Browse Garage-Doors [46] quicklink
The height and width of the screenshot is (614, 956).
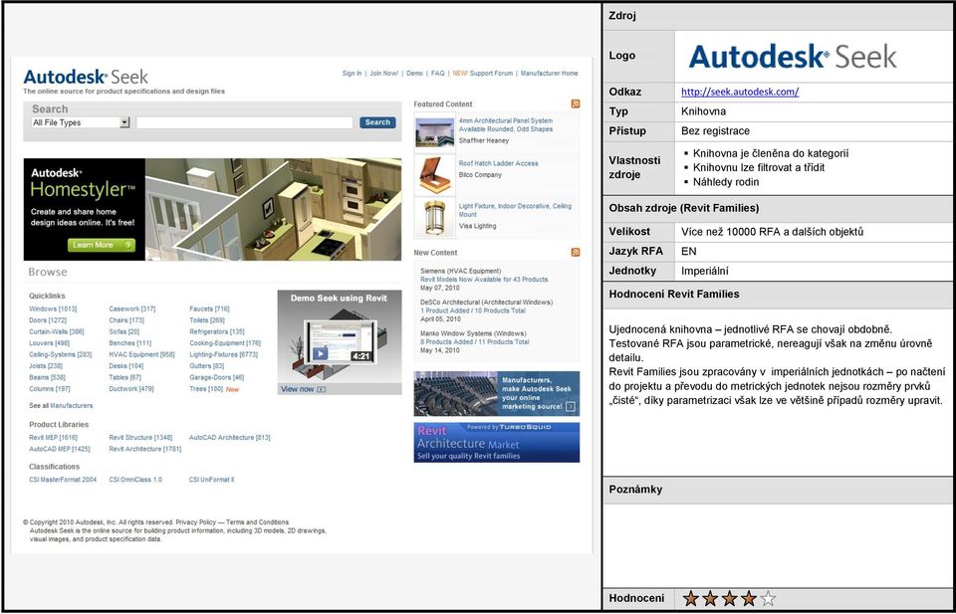click(x=217, y=378)
